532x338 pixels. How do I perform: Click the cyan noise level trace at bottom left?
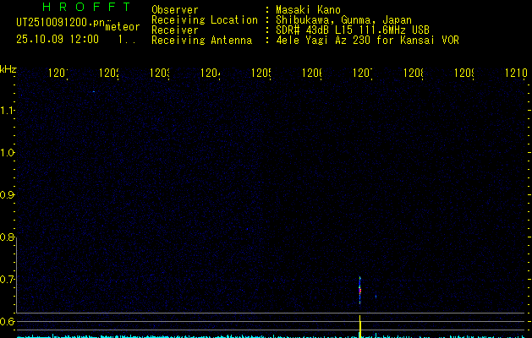coord(51,335)
